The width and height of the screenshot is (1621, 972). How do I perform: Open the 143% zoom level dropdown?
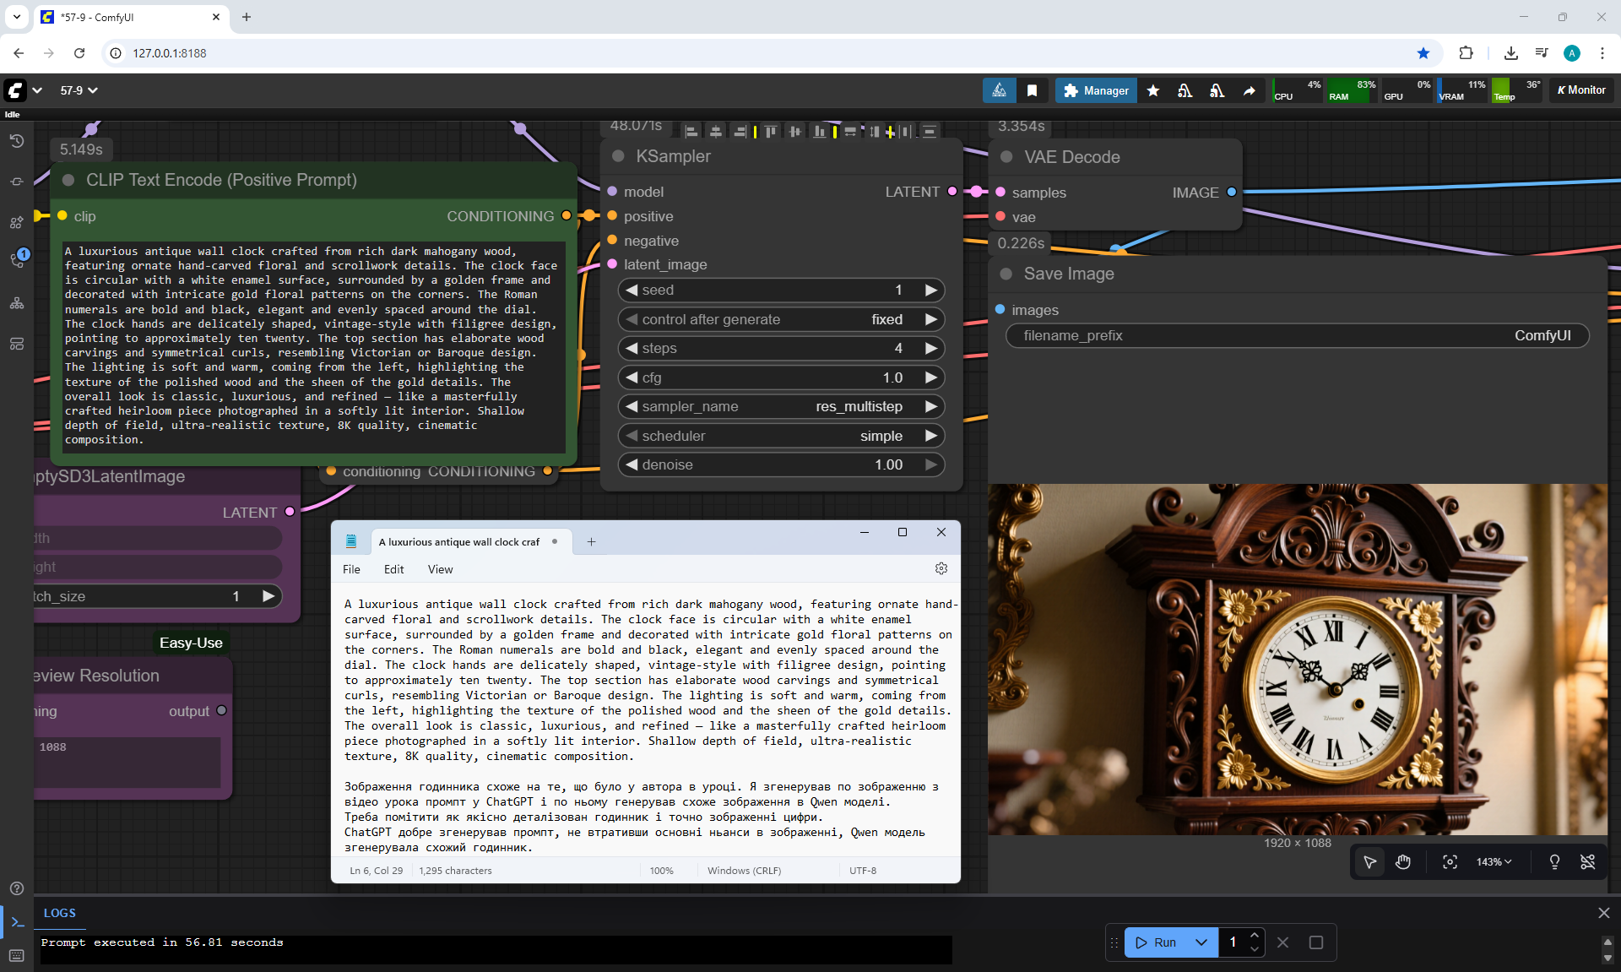point(1494,861)
